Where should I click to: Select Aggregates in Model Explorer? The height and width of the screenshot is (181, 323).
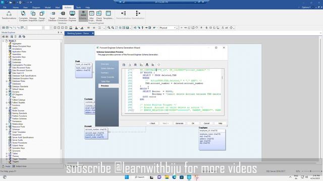[x=17, y=44]
